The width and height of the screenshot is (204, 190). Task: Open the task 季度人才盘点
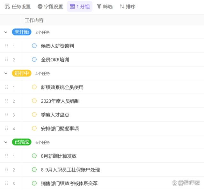point(55,115)
